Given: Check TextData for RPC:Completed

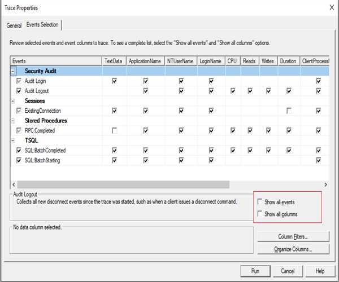Looking at the screenshot, I should pos(115,130).
